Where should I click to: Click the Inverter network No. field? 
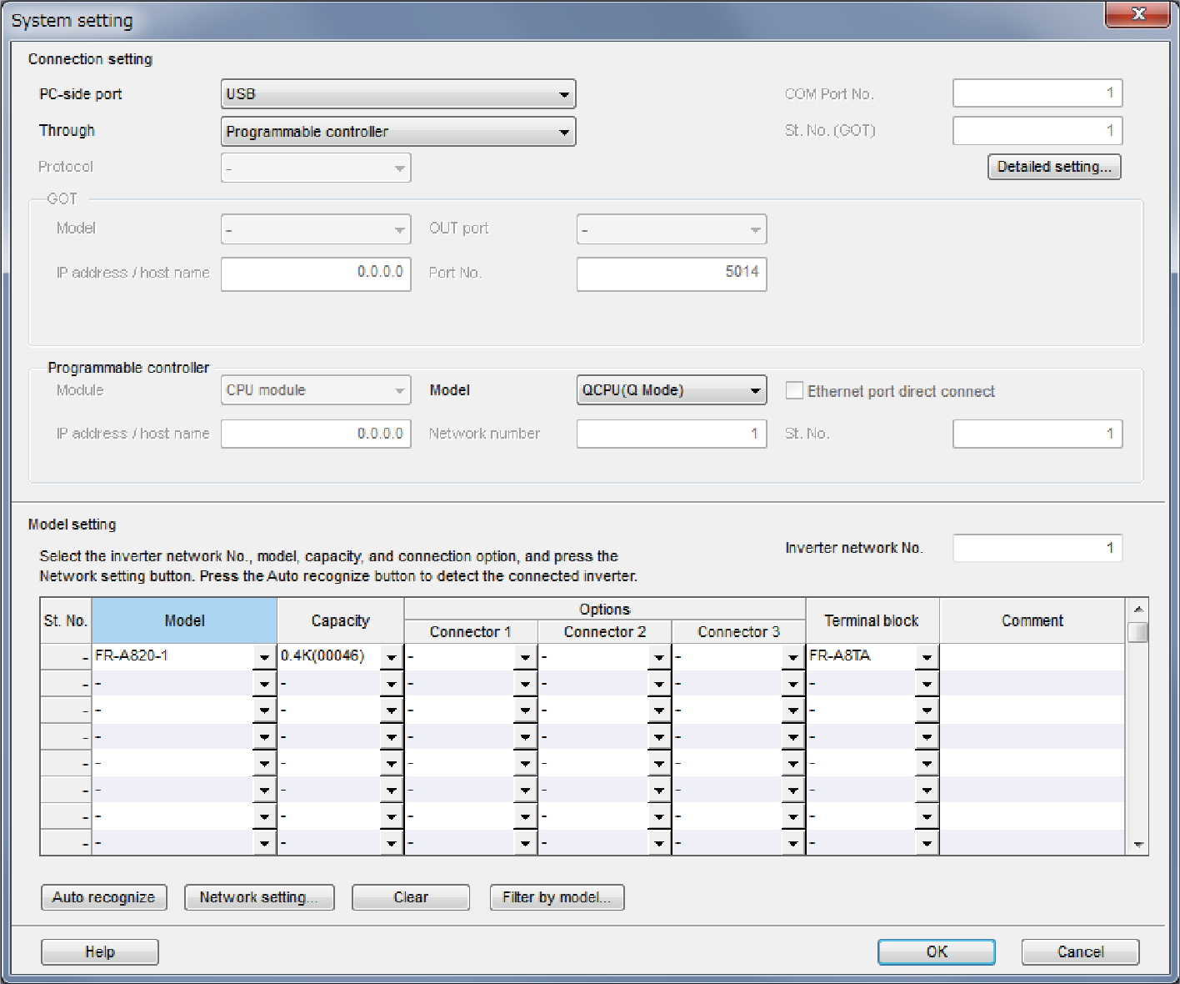pos(1037,548)
